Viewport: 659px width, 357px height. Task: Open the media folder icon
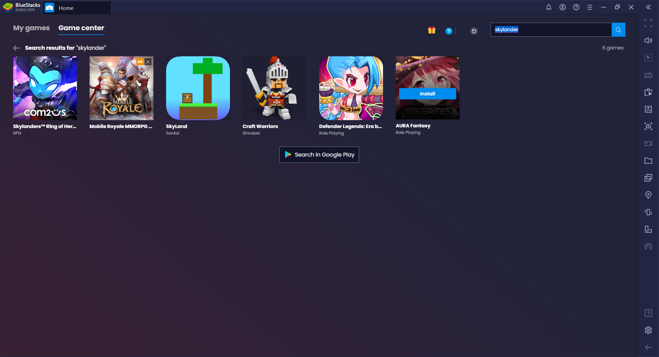click(x=648, y=161)
